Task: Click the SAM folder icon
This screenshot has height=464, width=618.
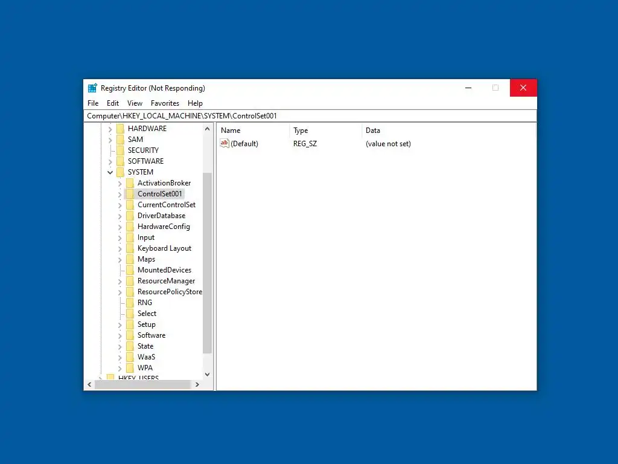Action: coord(121,140)
